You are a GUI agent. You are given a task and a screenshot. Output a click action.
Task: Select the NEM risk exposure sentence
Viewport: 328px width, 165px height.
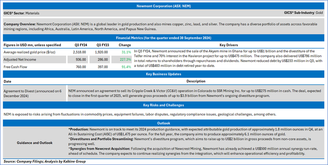[140, 114]
